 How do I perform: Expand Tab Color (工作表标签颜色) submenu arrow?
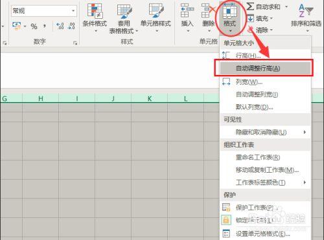(x=305, y=182)
